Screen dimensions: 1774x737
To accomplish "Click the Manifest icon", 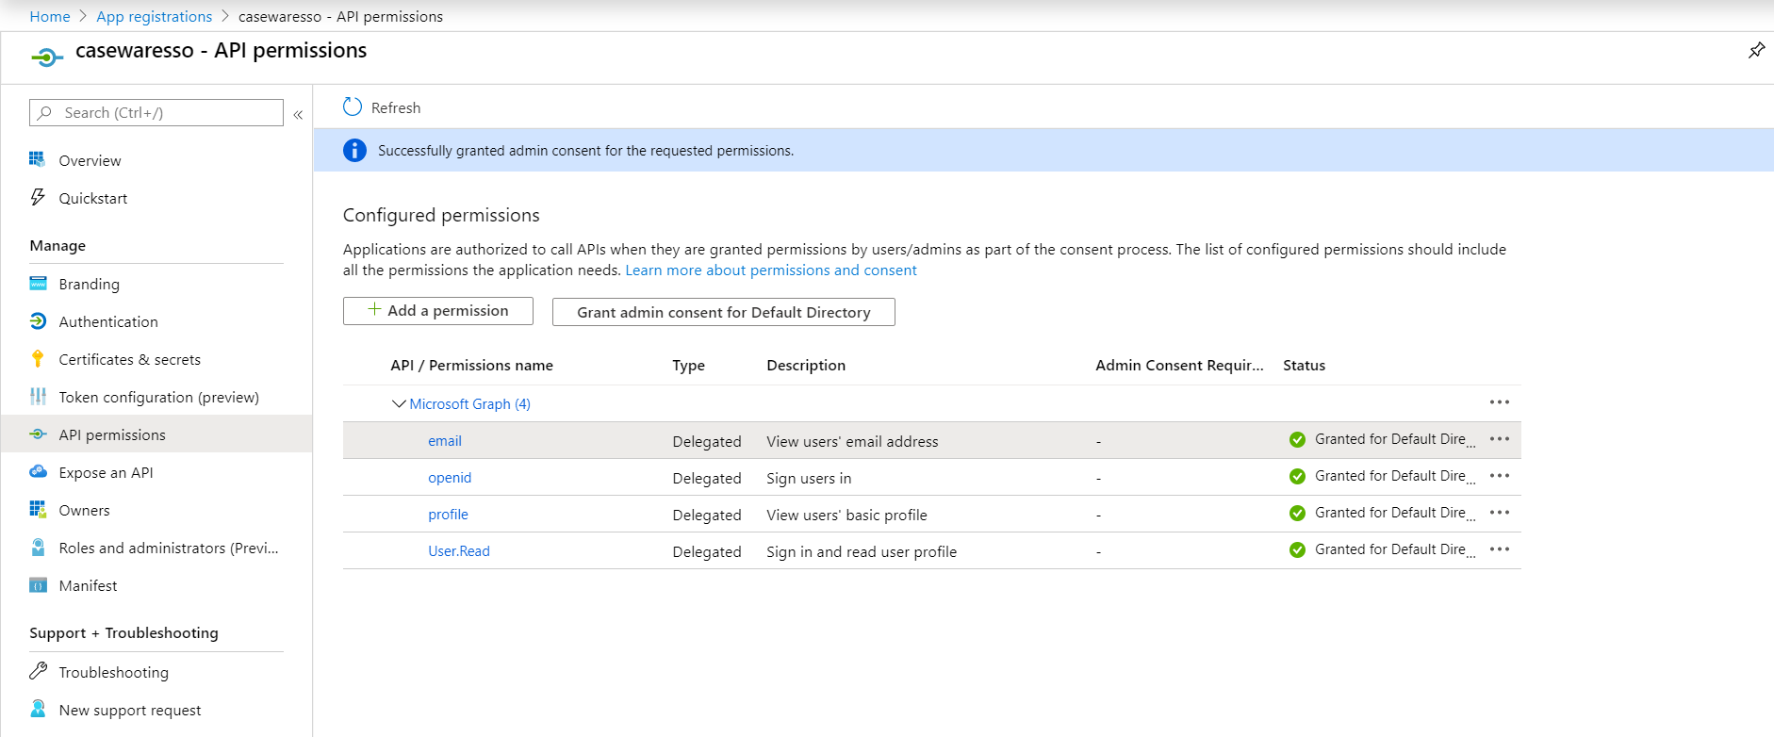I will click(38, 585).
